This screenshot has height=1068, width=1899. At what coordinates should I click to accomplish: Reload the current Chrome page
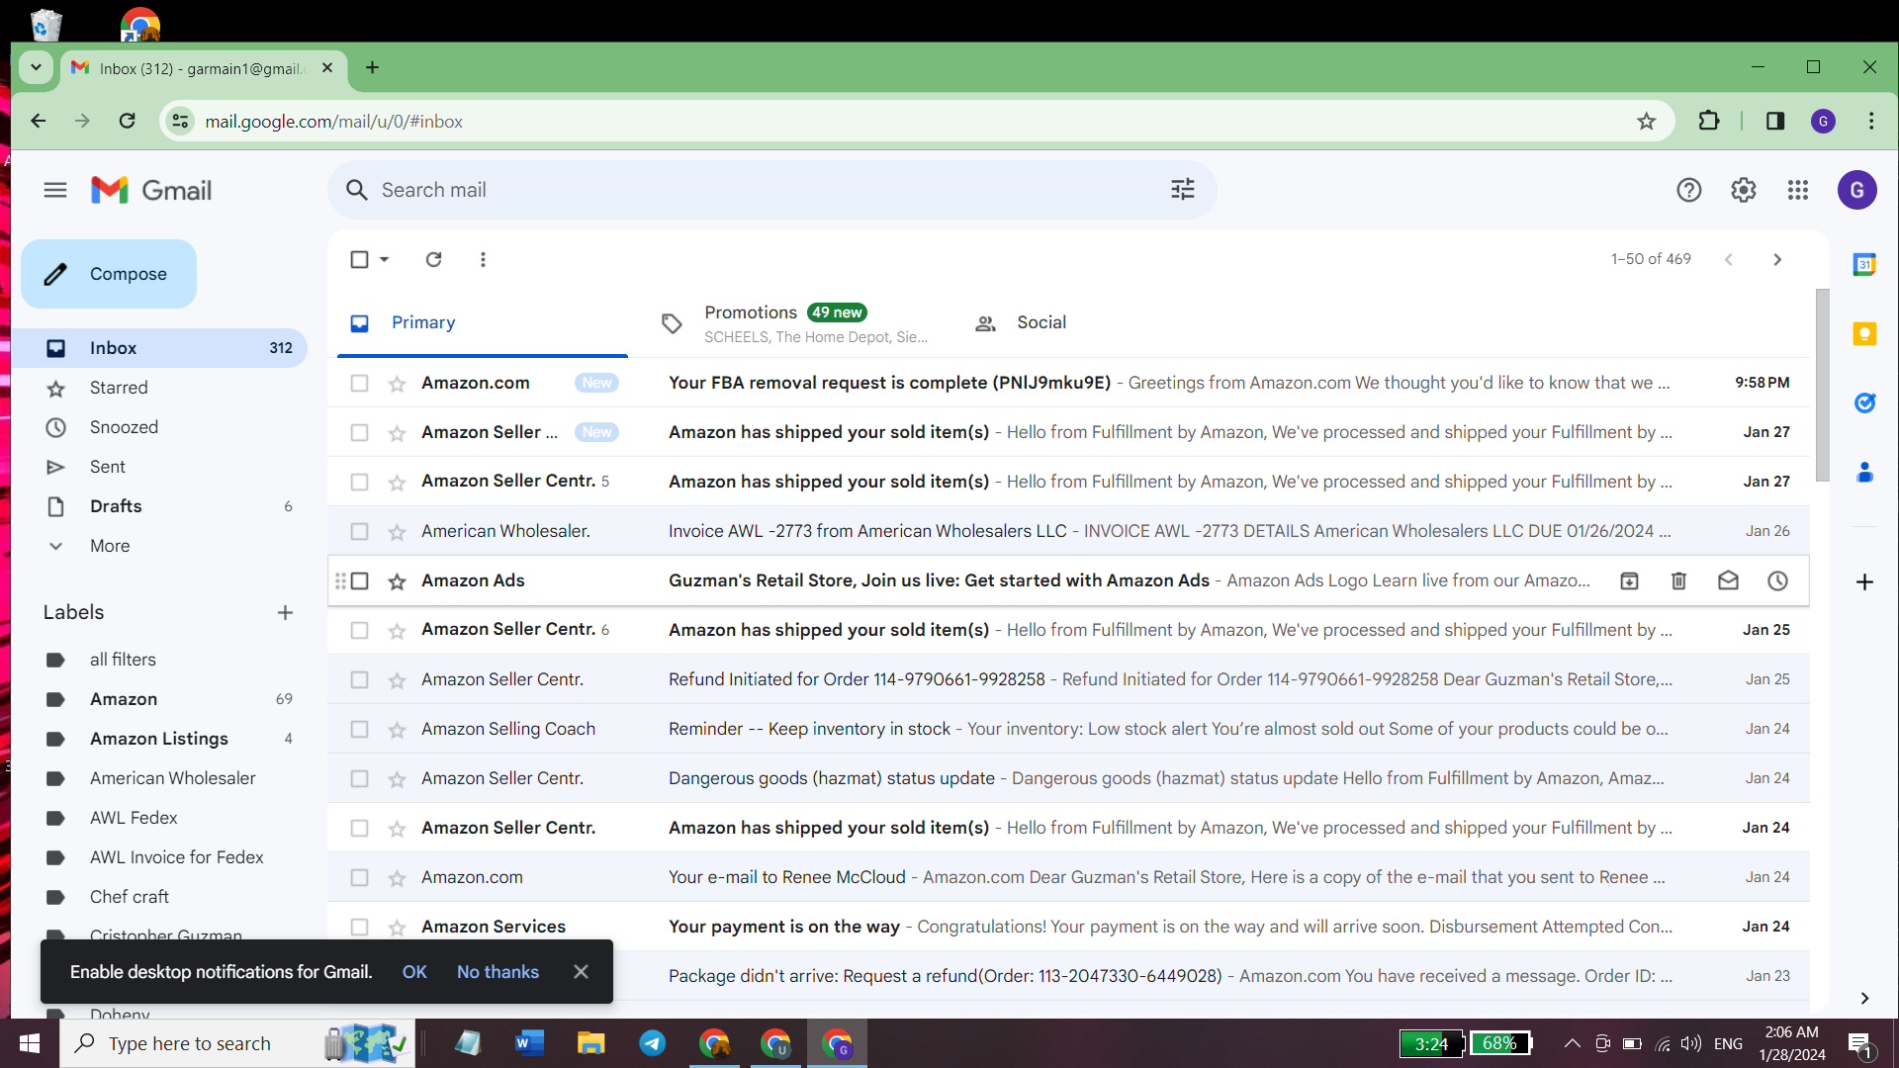[x=127, y=121]
